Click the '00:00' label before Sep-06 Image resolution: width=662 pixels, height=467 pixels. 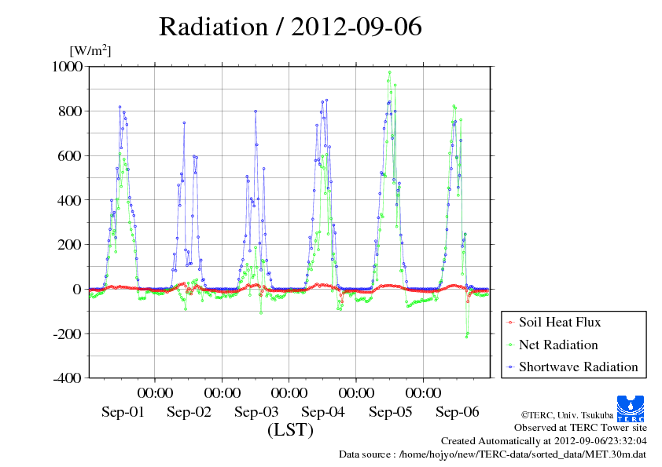pyautogui.click(x=423, y=393)
